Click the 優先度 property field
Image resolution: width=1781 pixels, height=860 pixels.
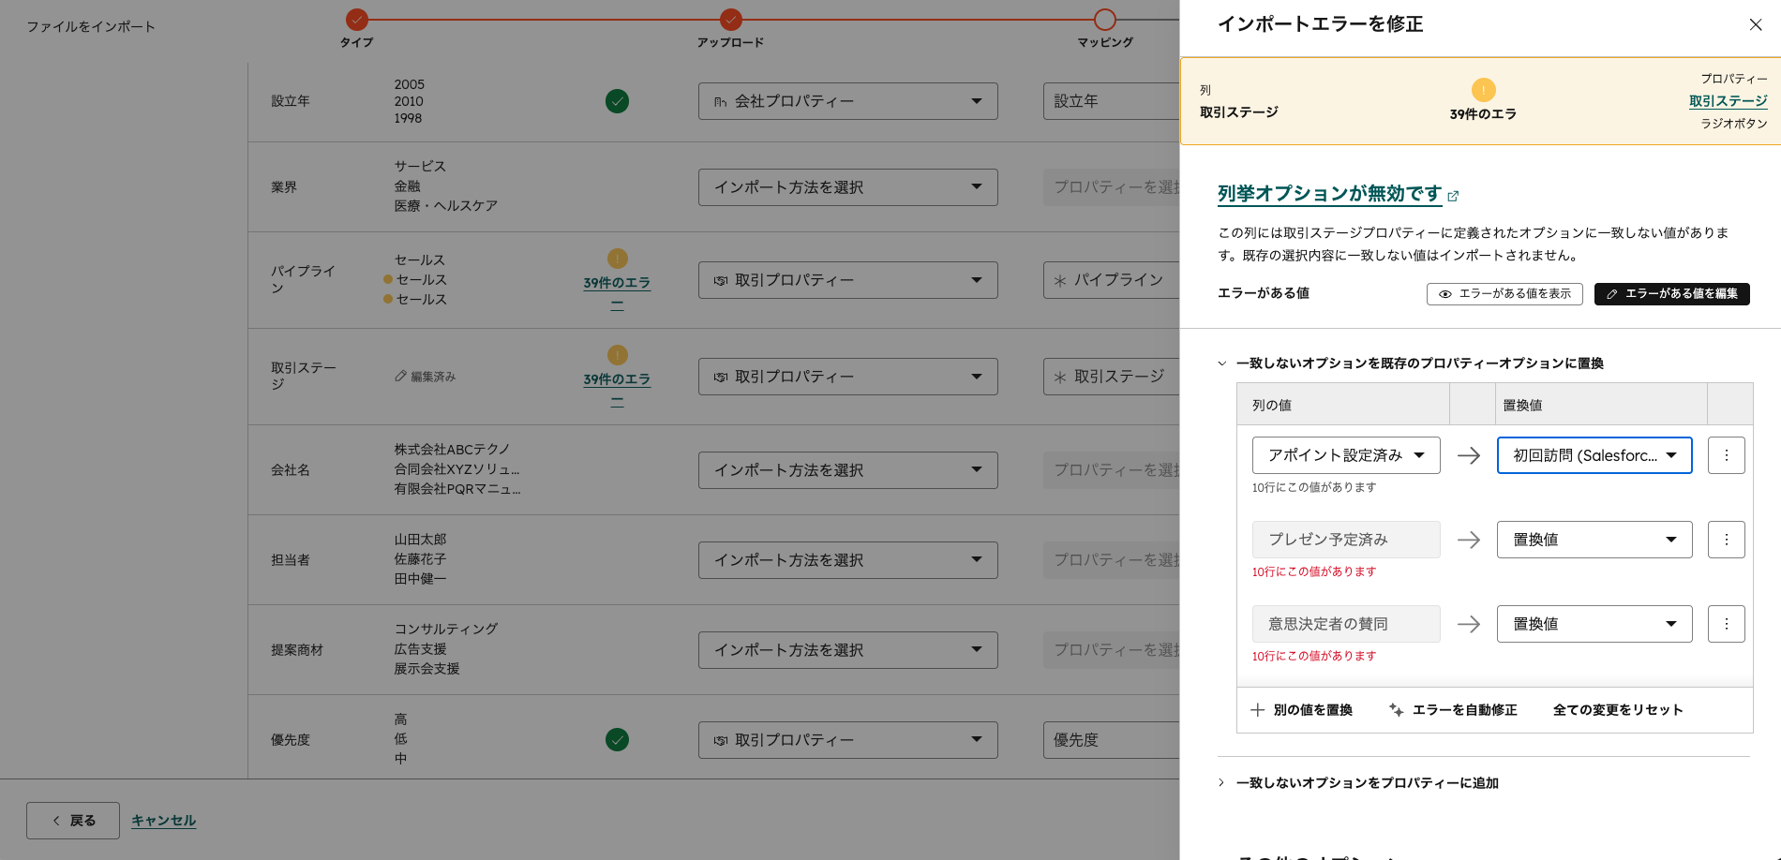coord(1112,740)
